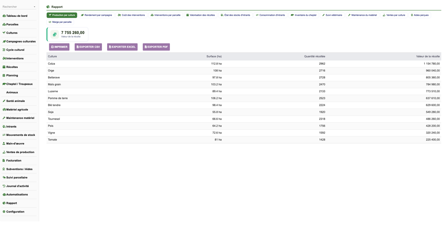
Task: Click the Parcelles sidebar icon
Action: pyautogui.click(x=4, y=24)
